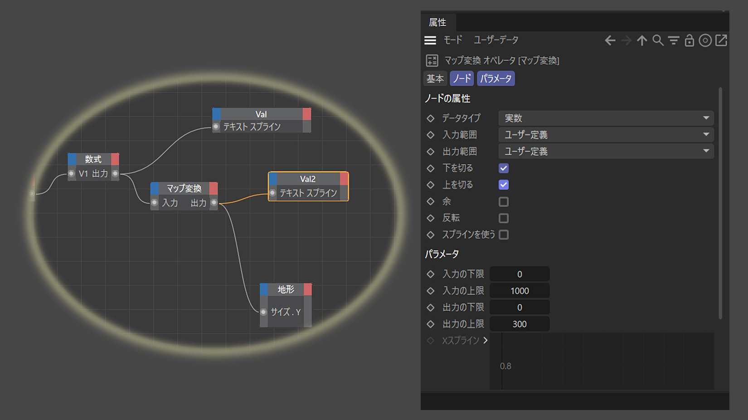Select the マップ変換 node title

tap(184, 188)
